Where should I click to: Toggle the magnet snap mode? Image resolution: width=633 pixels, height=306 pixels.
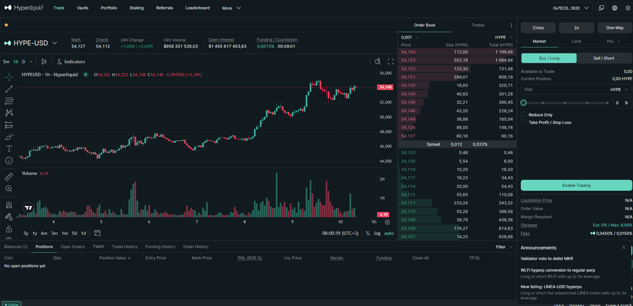tap(9, 205)
